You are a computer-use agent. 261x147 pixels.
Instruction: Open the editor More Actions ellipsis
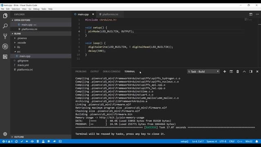pos(257,14)
